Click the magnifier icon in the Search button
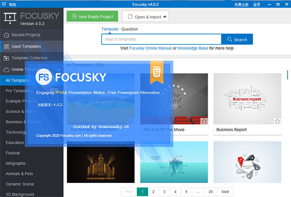 229,39
